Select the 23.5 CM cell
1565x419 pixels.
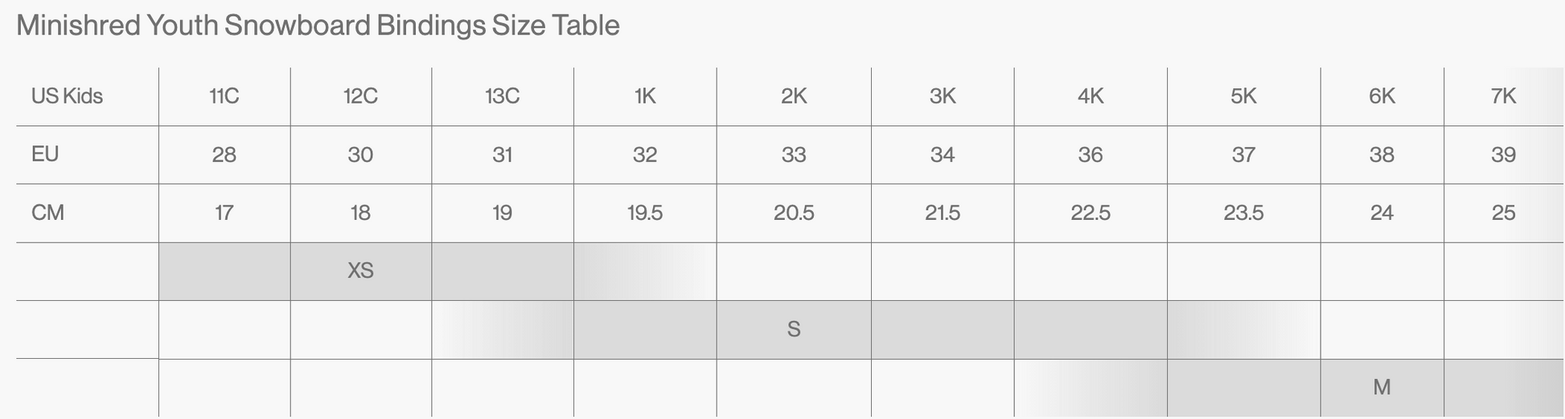click(x=1243, y=214)
